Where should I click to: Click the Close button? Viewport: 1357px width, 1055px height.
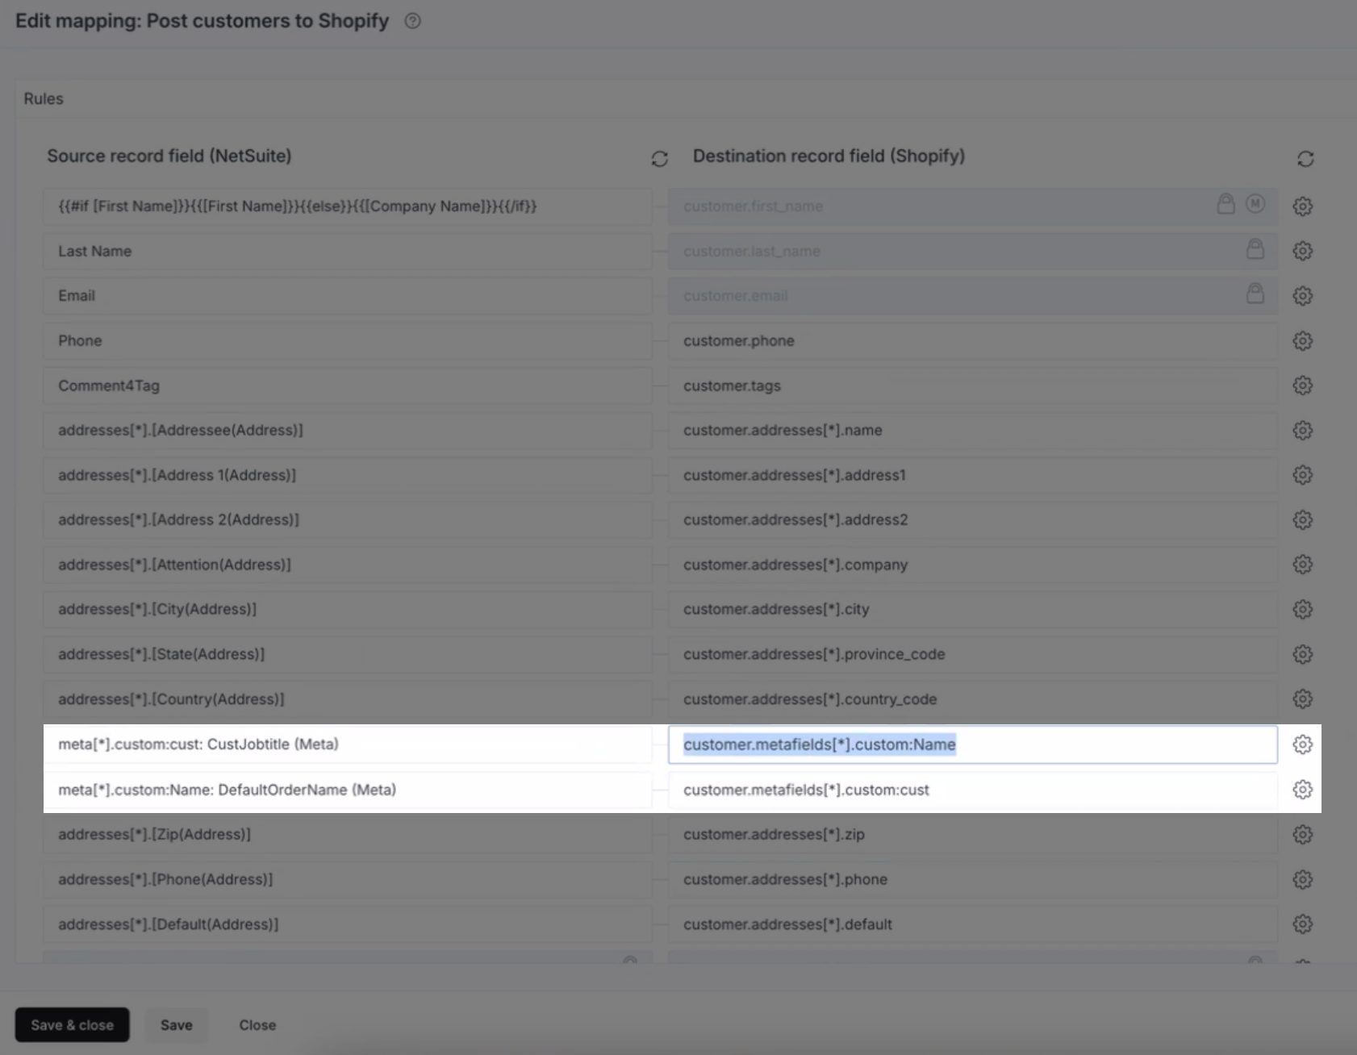pyautogui.click(x=257, y=1024)
